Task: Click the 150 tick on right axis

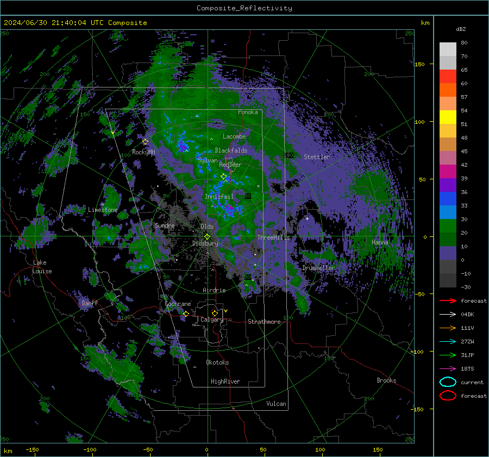Action: pyautogui.click(x=419, y=64)
